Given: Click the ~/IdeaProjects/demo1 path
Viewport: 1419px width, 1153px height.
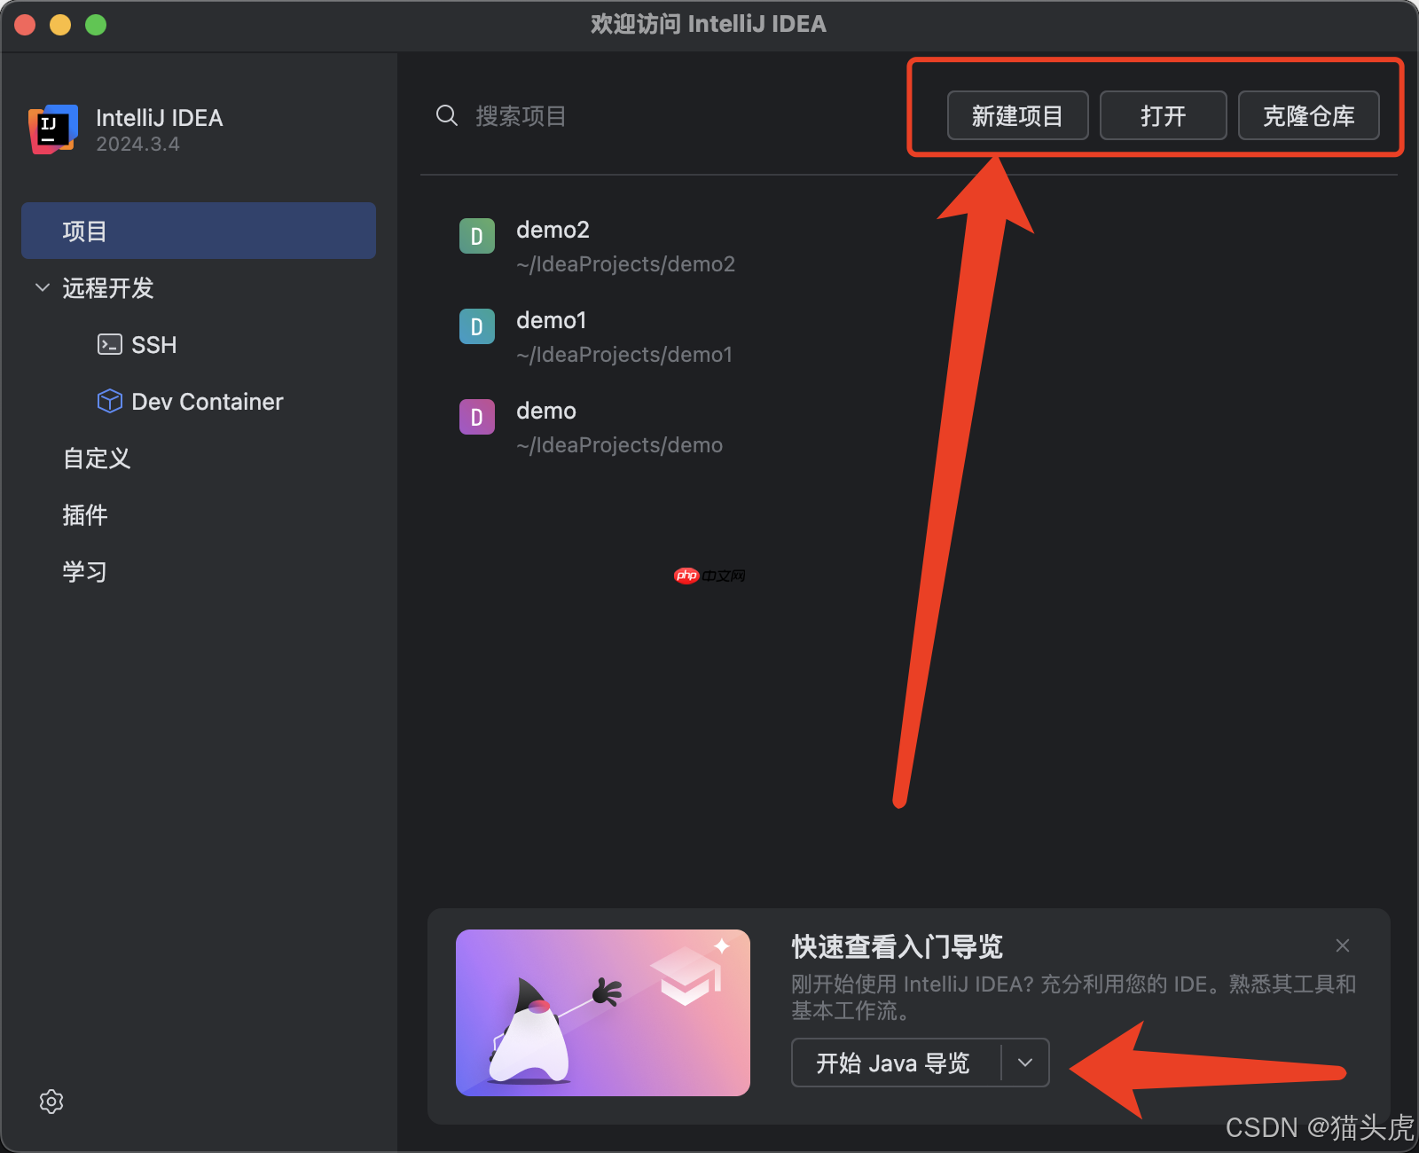Looking at the screenshot, I should 624,355.
